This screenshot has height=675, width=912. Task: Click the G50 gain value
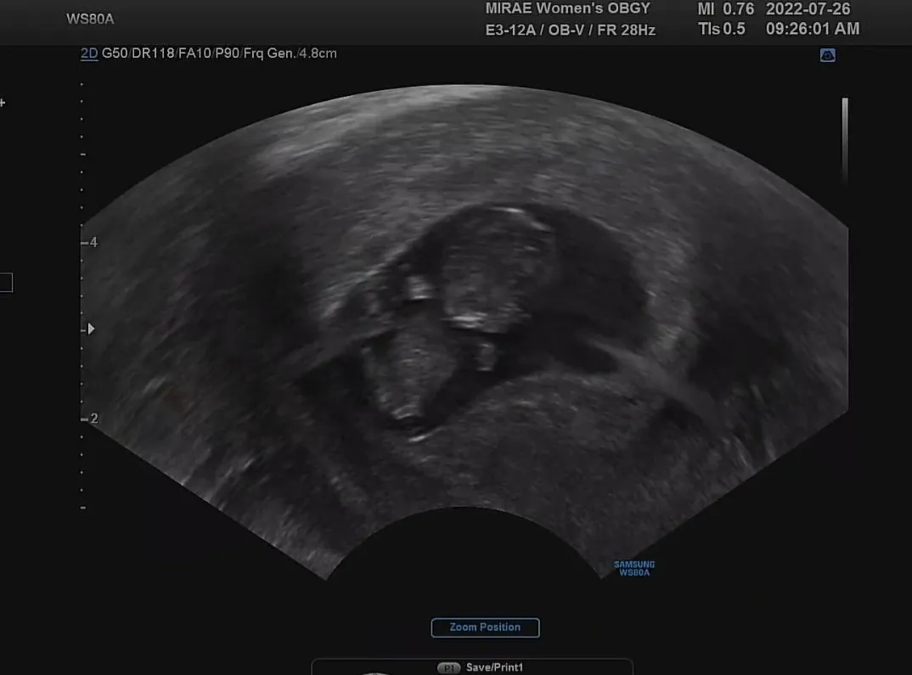click(115, 53)
